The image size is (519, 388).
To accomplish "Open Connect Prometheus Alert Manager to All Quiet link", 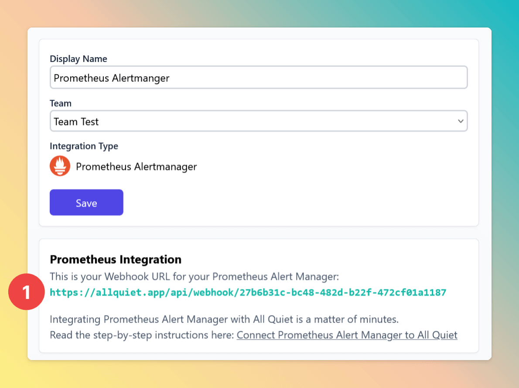I will tap(347, 335).
